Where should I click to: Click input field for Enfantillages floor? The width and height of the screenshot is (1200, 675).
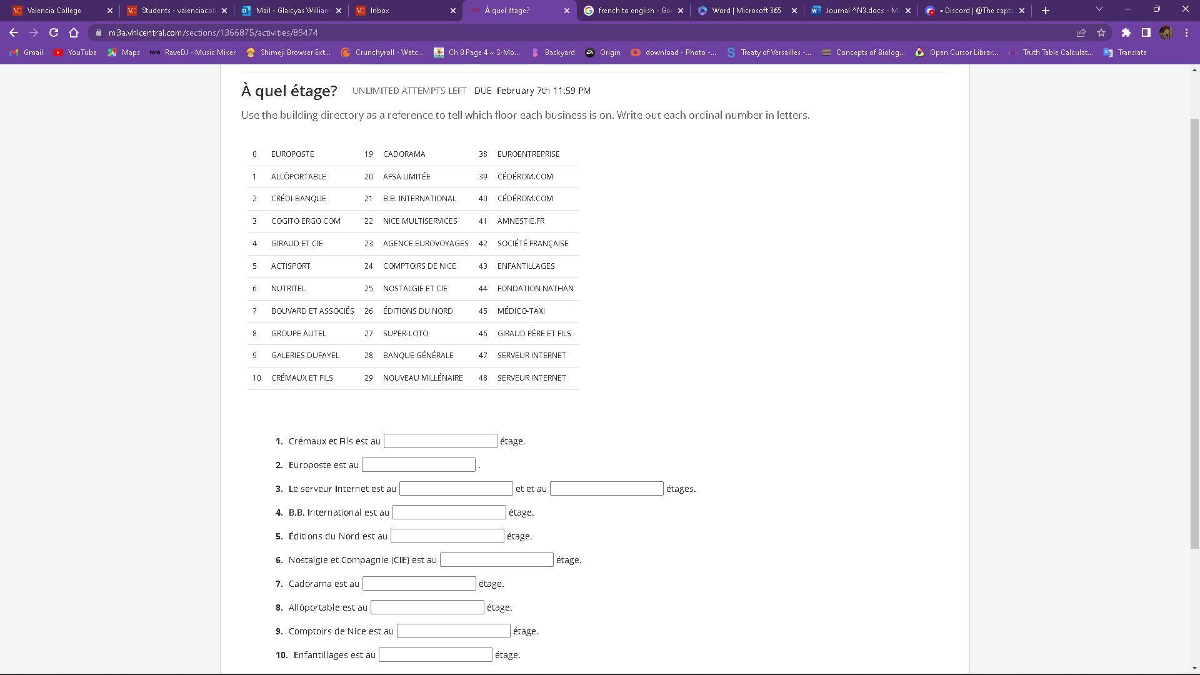pos(435,654)
